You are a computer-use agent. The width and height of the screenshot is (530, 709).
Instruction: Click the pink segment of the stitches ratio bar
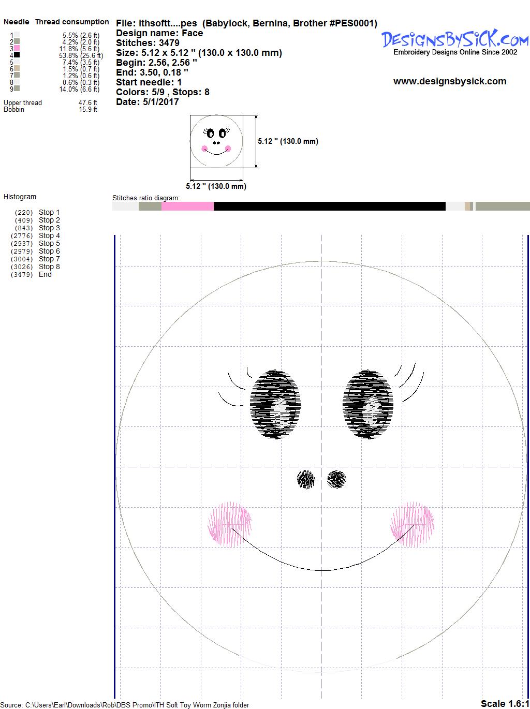click(187, 206)
